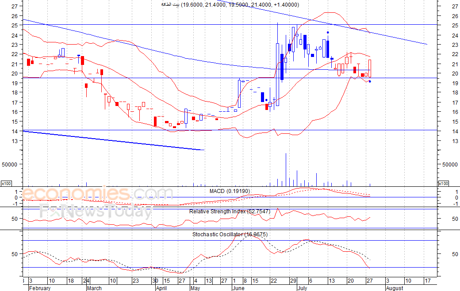Click the left x100 volume scale box
460x291 pixels.
(6, 184)
